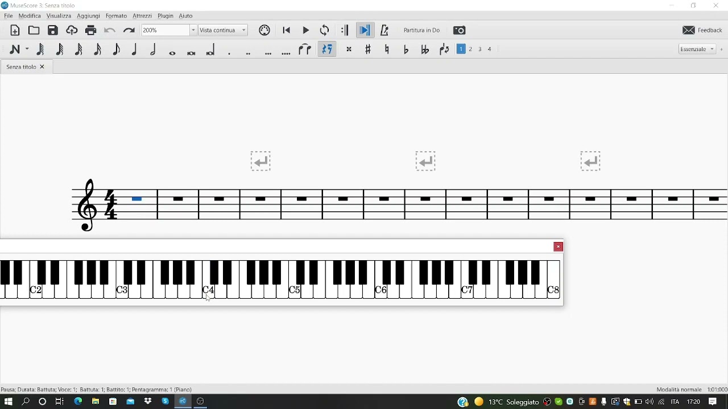
Task: Open the Attrezzi menu
Action: point(142,16)
